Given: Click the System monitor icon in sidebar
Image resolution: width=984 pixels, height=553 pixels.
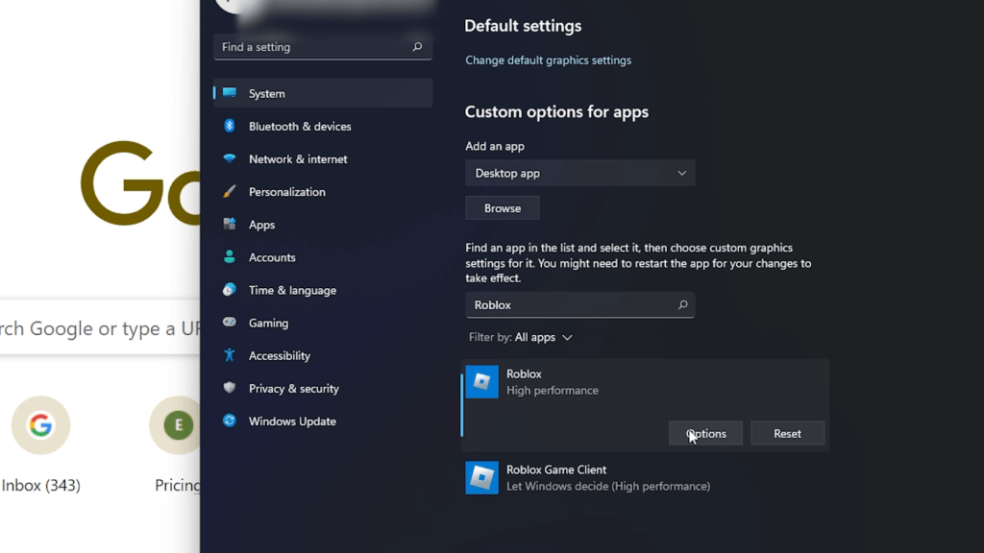Looking at the screenshot, I should coord(229,93).
